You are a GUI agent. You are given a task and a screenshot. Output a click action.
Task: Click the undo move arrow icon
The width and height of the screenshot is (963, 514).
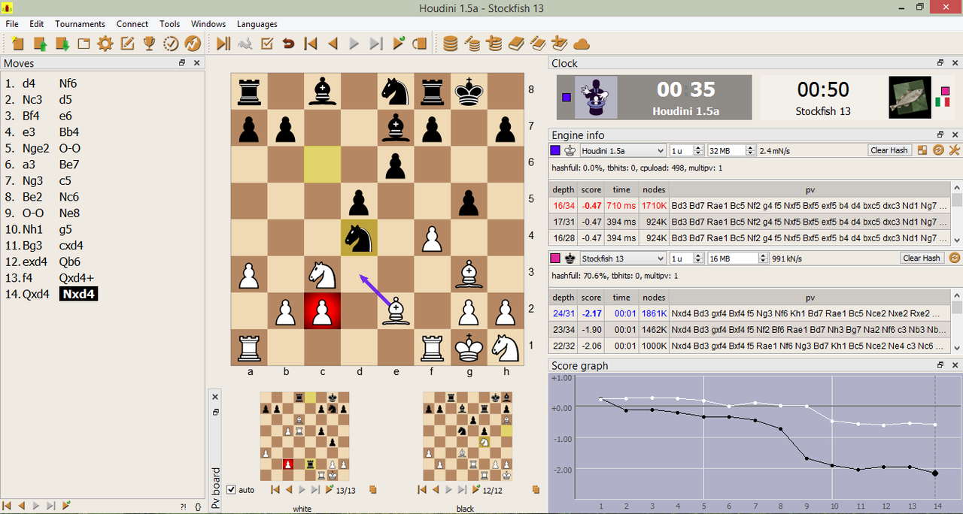pyautogui.click(x=288, y=44)
